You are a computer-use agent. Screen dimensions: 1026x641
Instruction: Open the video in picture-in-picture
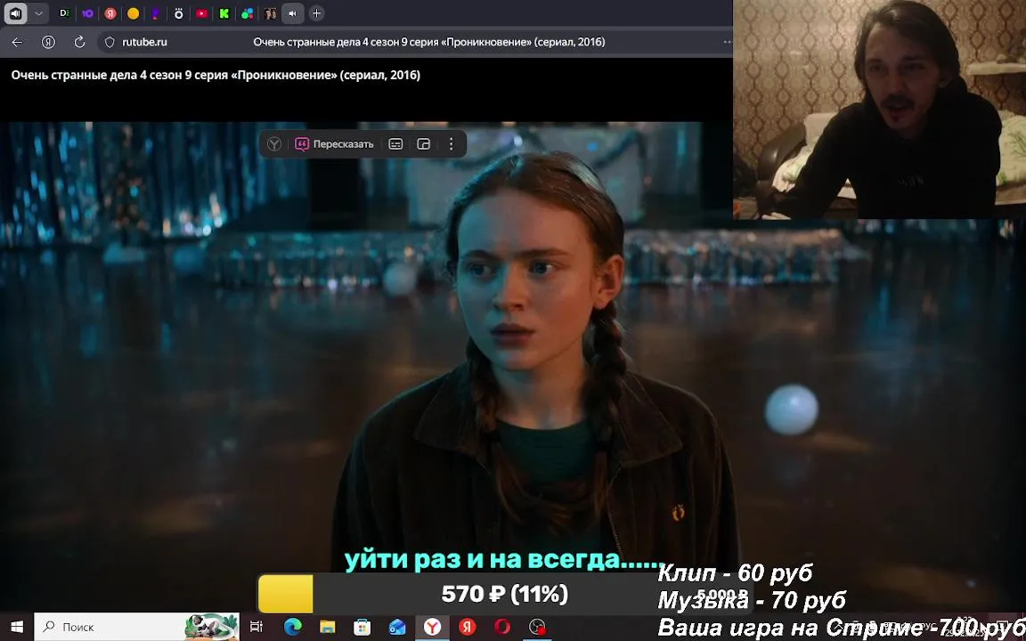[x=424, y=144]
